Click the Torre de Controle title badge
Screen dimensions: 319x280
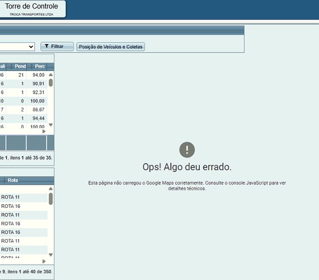click(x=32, y=9)
